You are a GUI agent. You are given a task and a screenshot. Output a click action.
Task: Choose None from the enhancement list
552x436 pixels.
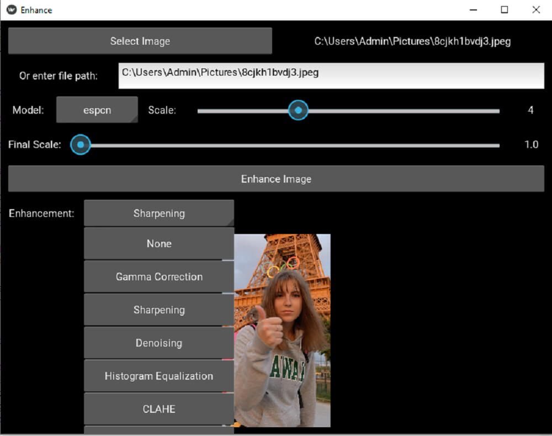point(159,243)
